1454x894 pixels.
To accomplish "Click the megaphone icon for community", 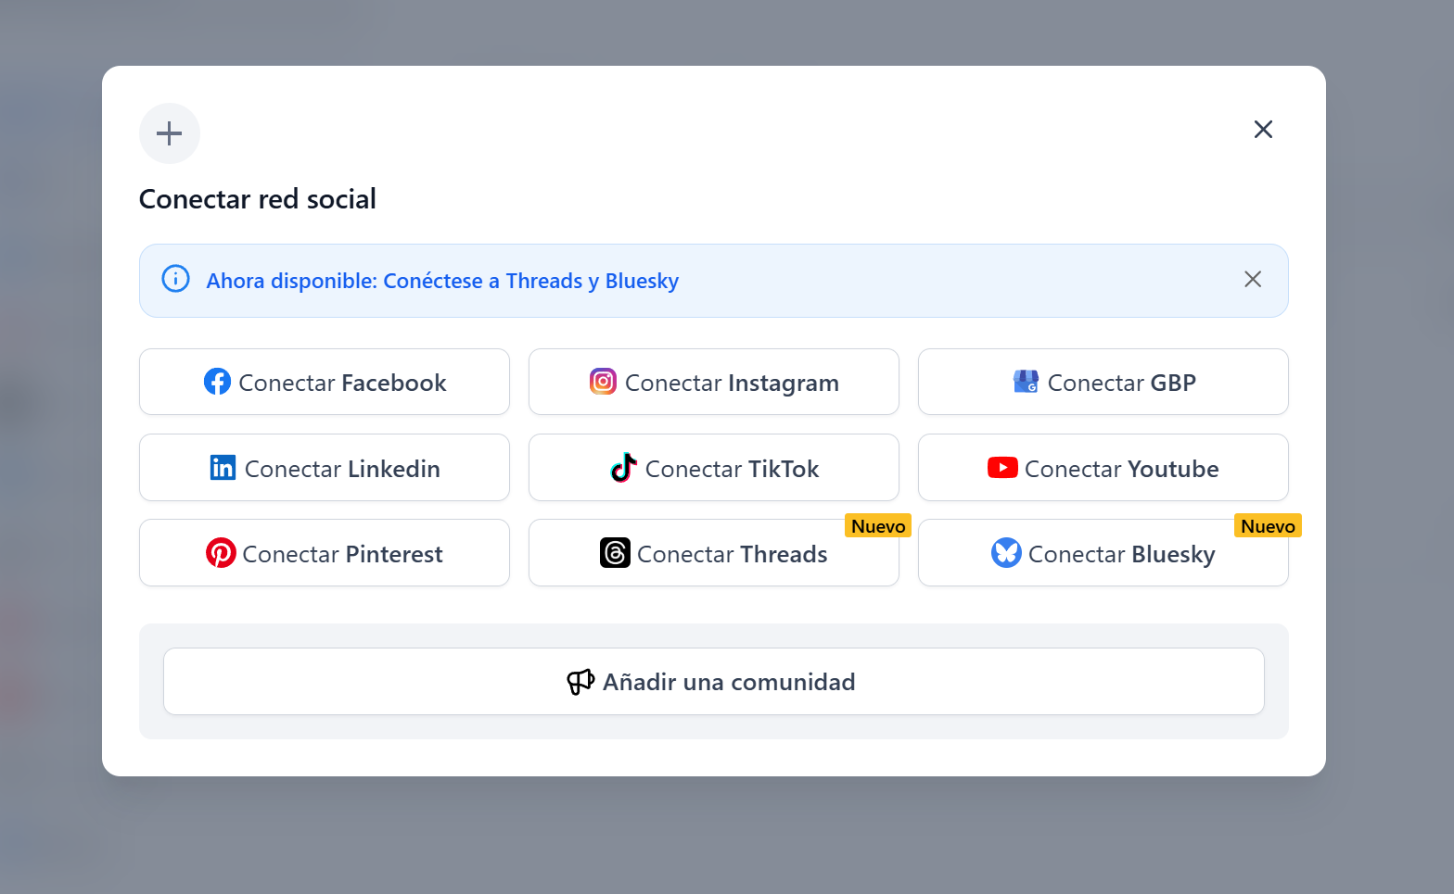I will coord(580,682).
